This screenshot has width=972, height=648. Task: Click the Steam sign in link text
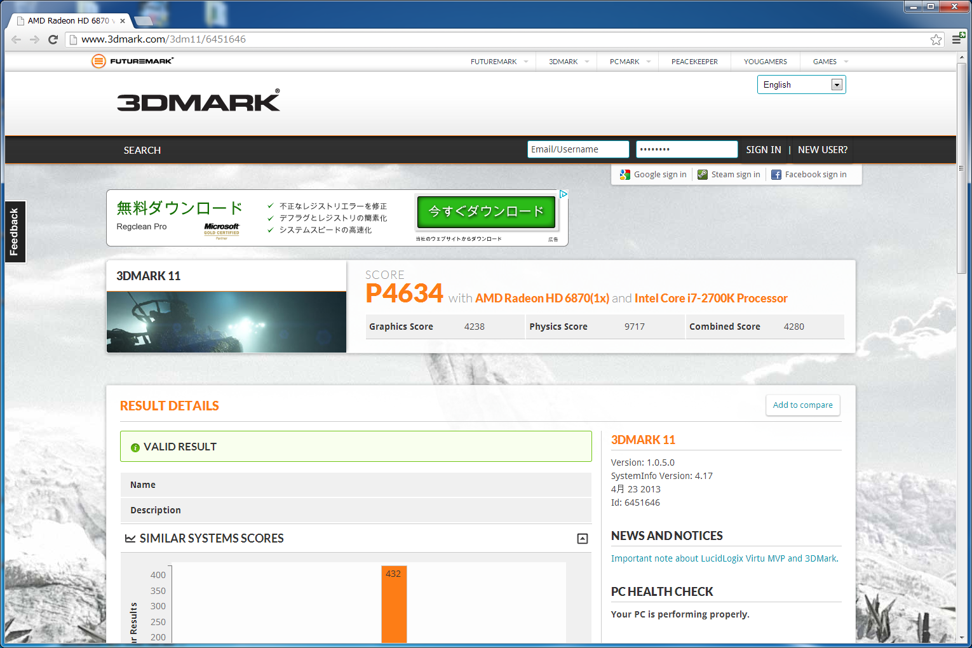point(736,175)
